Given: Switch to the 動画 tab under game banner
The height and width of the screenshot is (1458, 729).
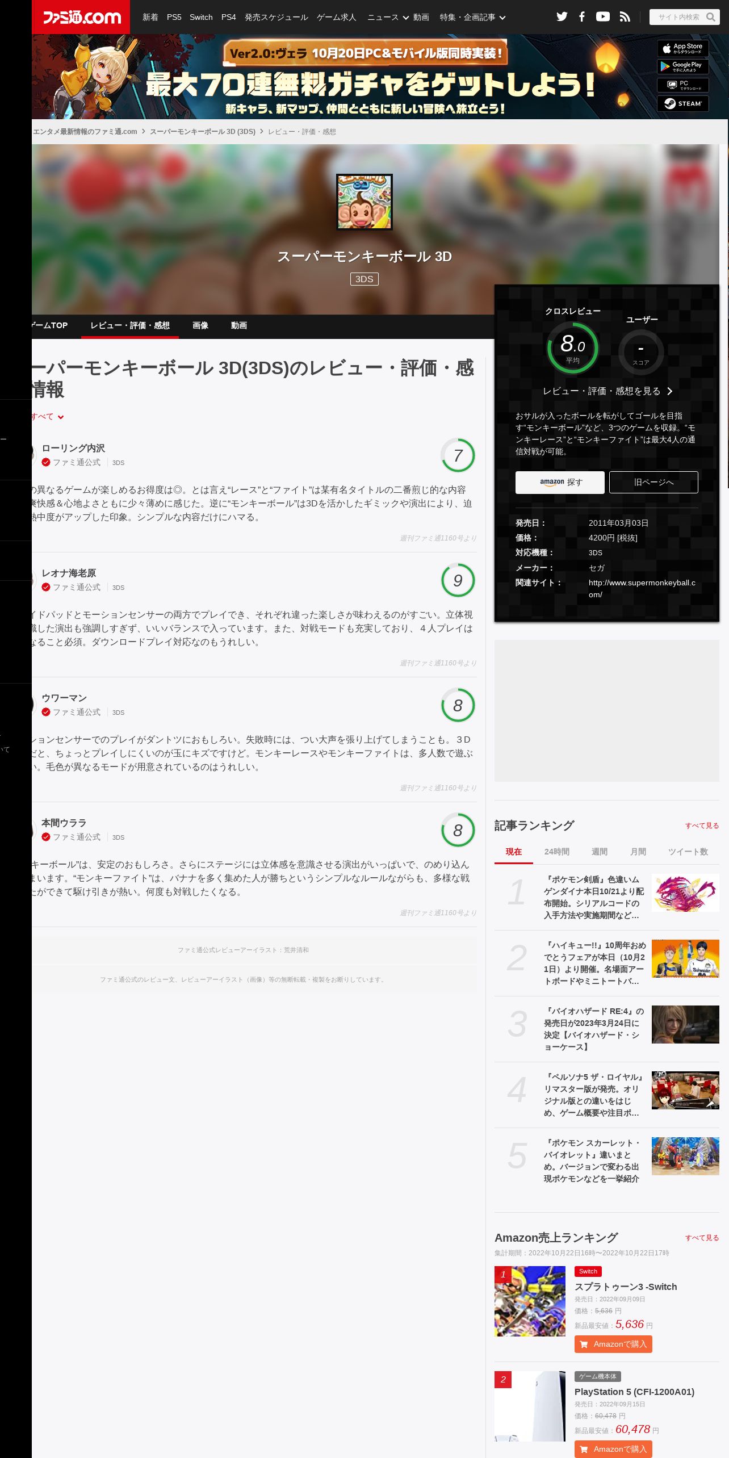Looking at the screenshot, I should pyautogui.click(x=239, y=325).
